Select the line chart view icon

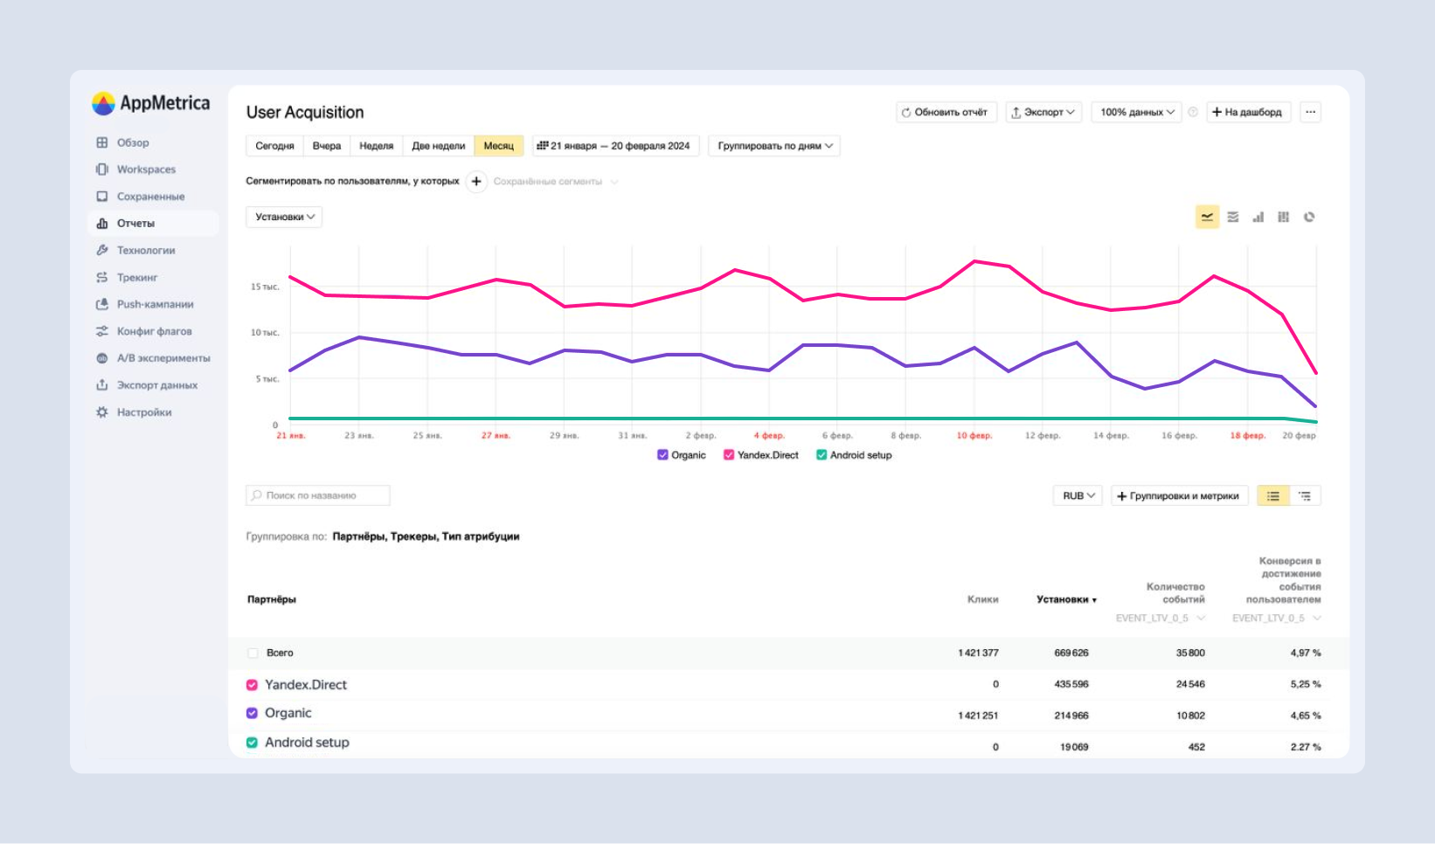pos(1207,218)
